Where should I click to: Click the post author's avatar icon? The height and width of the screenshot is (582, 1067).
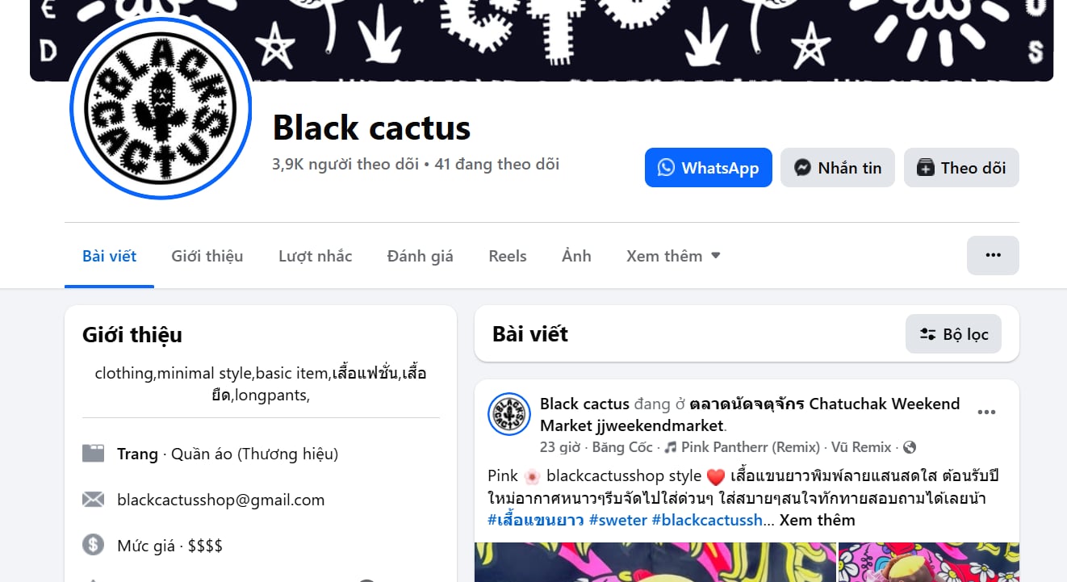[x=509, y=414]
